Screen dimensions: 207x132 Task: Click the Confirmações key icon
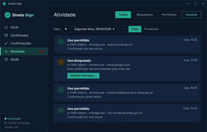[x=6, y=44]
